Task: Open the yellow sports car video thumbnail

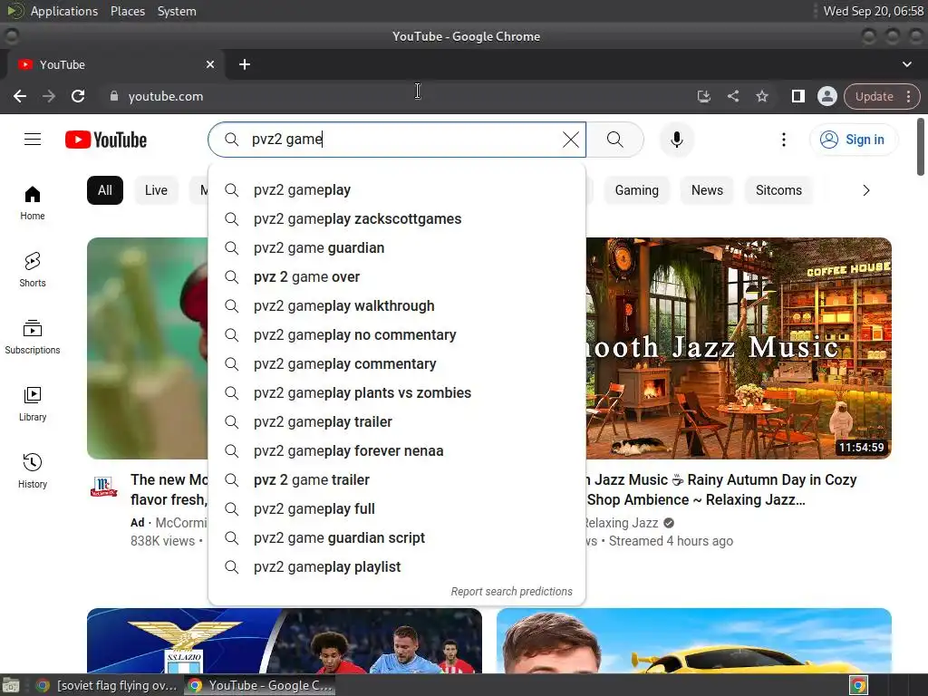Action: [693, 641]
